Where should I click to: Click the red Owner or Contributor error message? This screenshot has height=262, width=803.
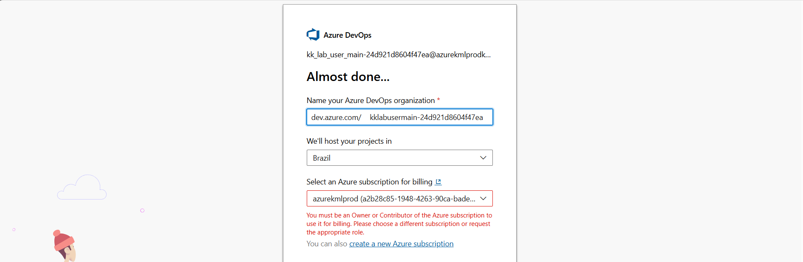pyautogui.click(x=399, y=224)
